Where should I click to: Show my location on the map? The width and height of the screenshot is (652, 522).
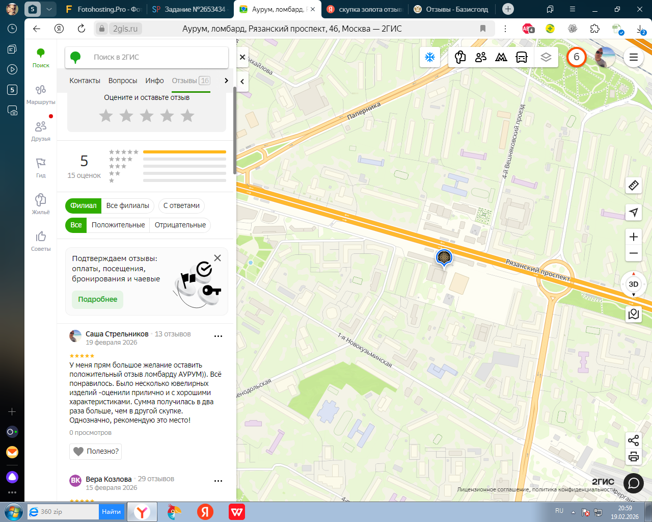pos(634,212)
